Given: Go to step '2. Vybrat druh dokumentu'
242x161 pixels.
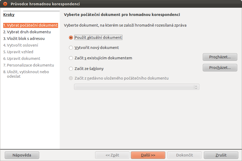Looking at the screenshot, I should pyautogui.click(x=27, y=32).
